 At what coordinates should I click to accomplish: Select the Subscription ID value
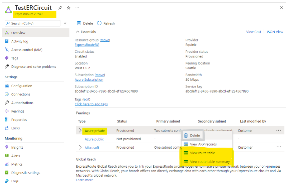[106, 91]
